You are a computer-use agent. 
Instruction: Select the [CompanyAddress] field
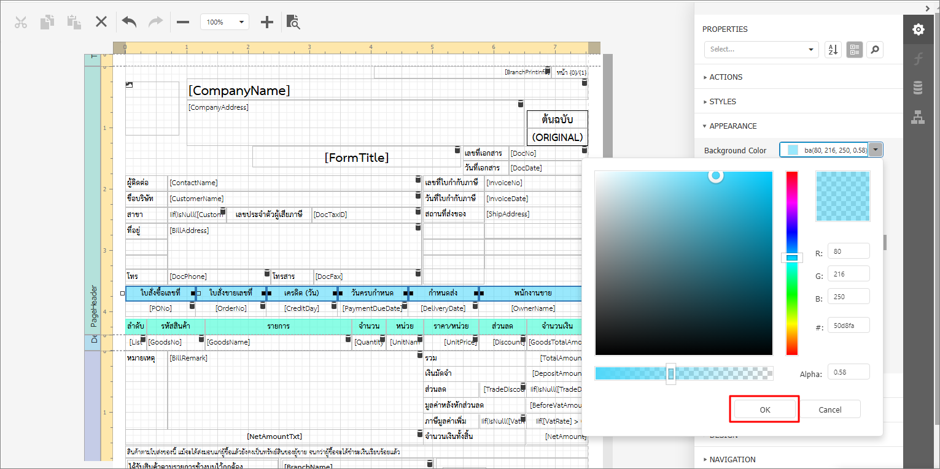[x=355, y=123]
